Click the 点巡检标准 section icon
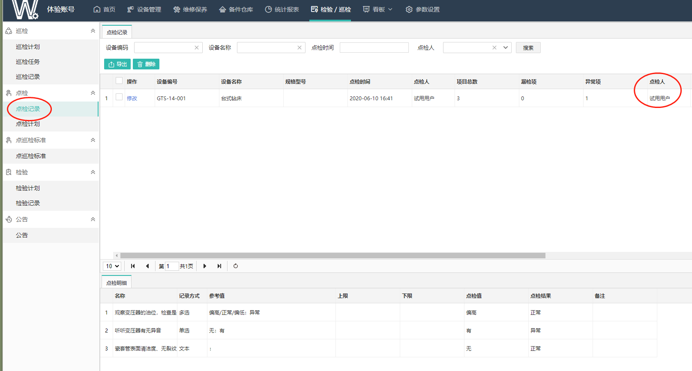 9,140
